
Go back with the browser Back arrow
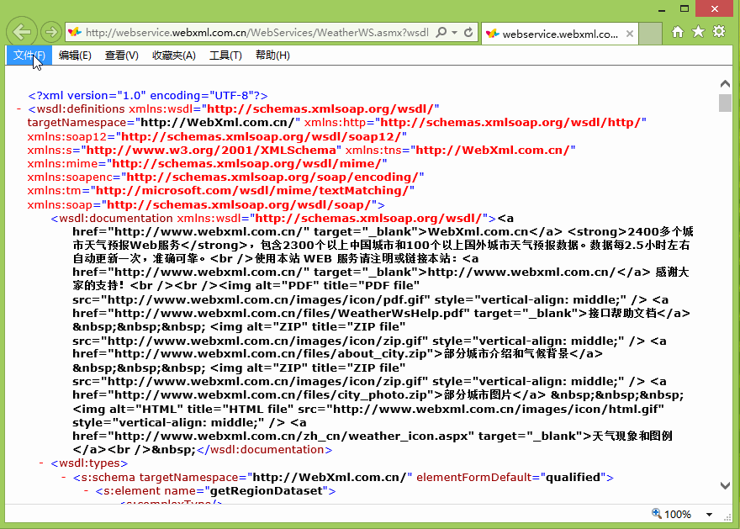[22, 32]
